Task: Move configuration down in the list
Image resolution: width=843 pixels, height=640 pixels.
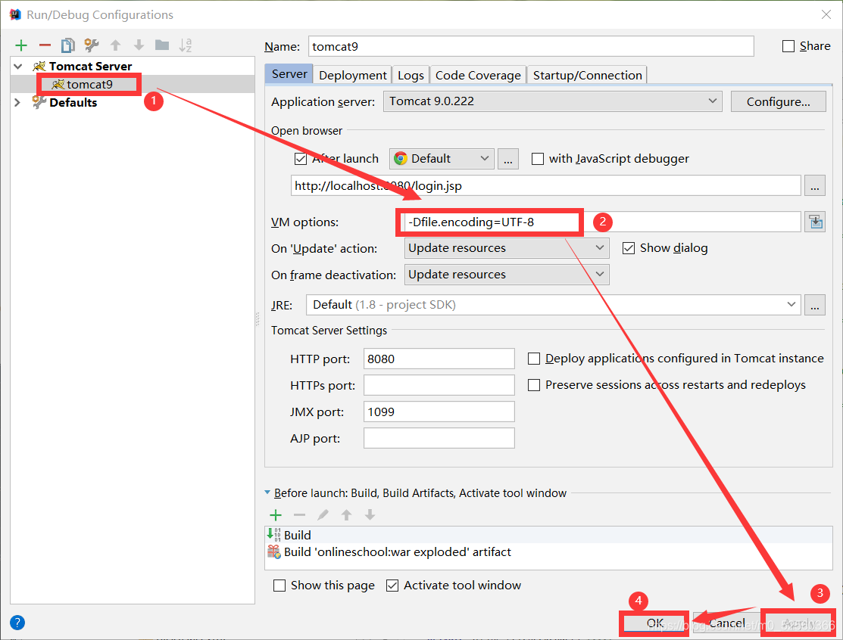Action: 139,45
